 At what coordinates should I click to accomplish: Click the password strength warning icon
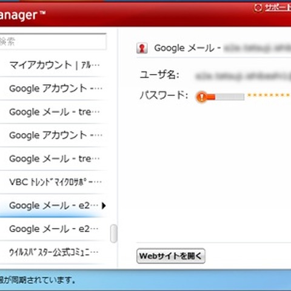[x=201, y=97]
